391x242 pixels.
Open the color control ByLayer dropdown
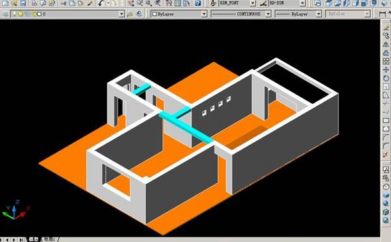tap(204, 14)
